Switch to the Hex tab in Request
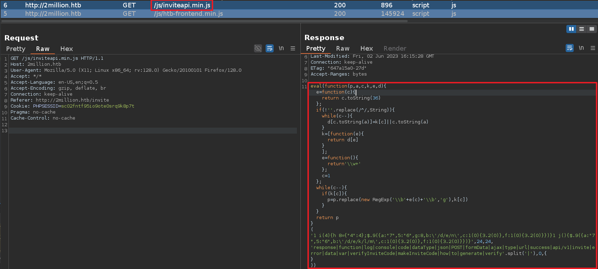Image resolution: width=598 pixels, height=269 pixels. tap(66, 49)
